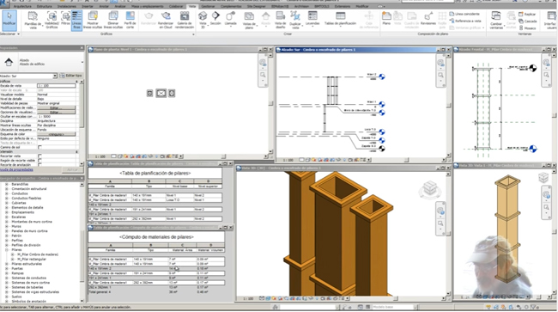
Task: Create a Vista 3D
Action: [203, 20]
